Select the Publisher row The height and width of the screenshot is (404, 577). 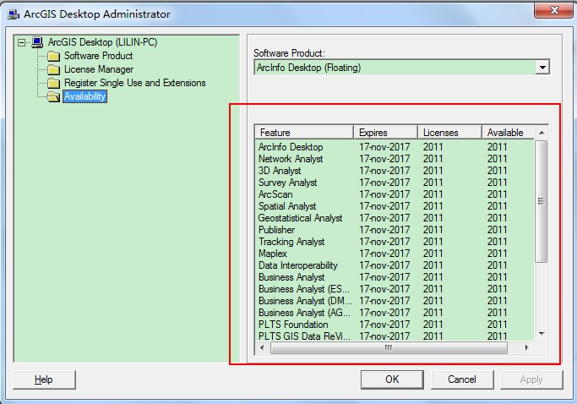[x=395, y=230]
